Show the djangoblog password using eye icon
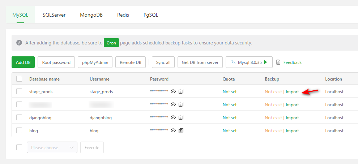The width and height of the screenshot is (358, 164). (x=173, y=118)
